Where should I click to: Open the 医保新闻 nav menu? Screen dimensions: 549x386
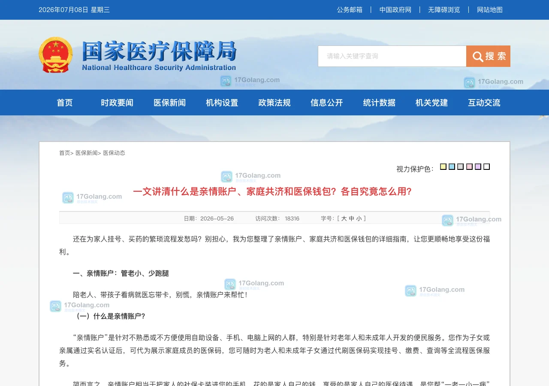(169, 103)
